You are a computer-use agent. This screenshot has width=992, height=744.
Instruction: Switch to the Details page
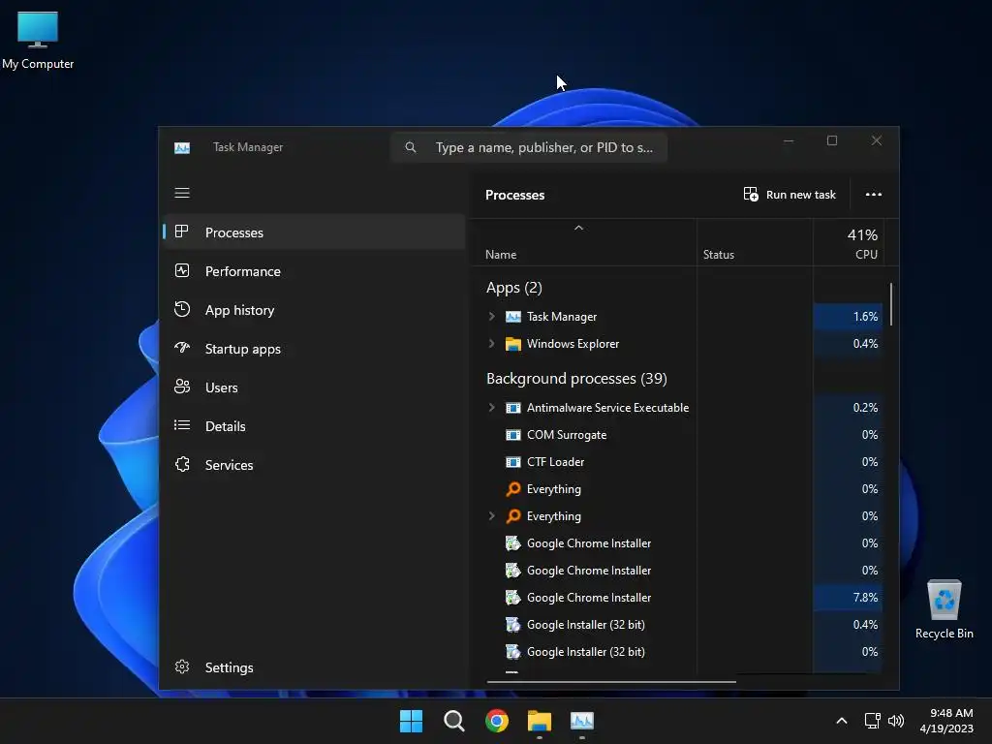(315, 426)
